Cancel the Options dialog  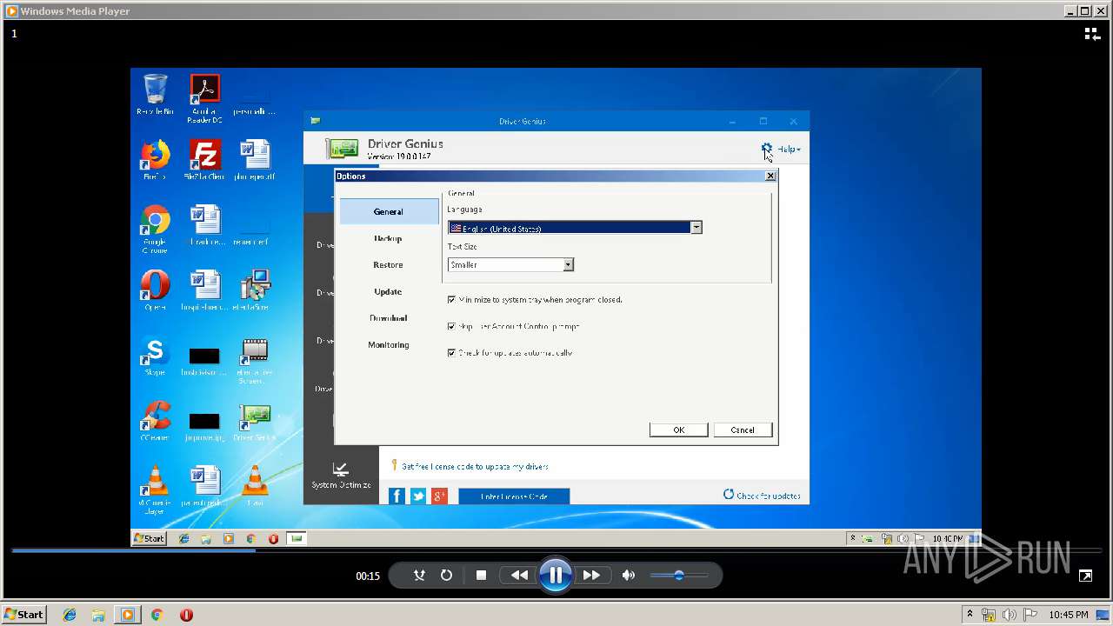[x=743, y=430]
